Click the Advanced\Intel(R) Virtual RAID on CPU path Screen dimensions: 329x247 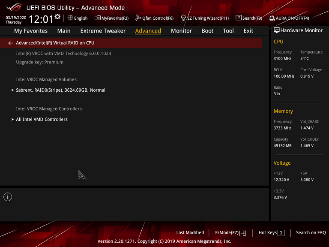55,43
